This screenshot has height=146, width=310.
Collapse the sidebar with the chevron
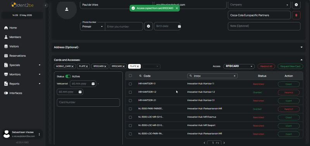(x=46, y=5)
